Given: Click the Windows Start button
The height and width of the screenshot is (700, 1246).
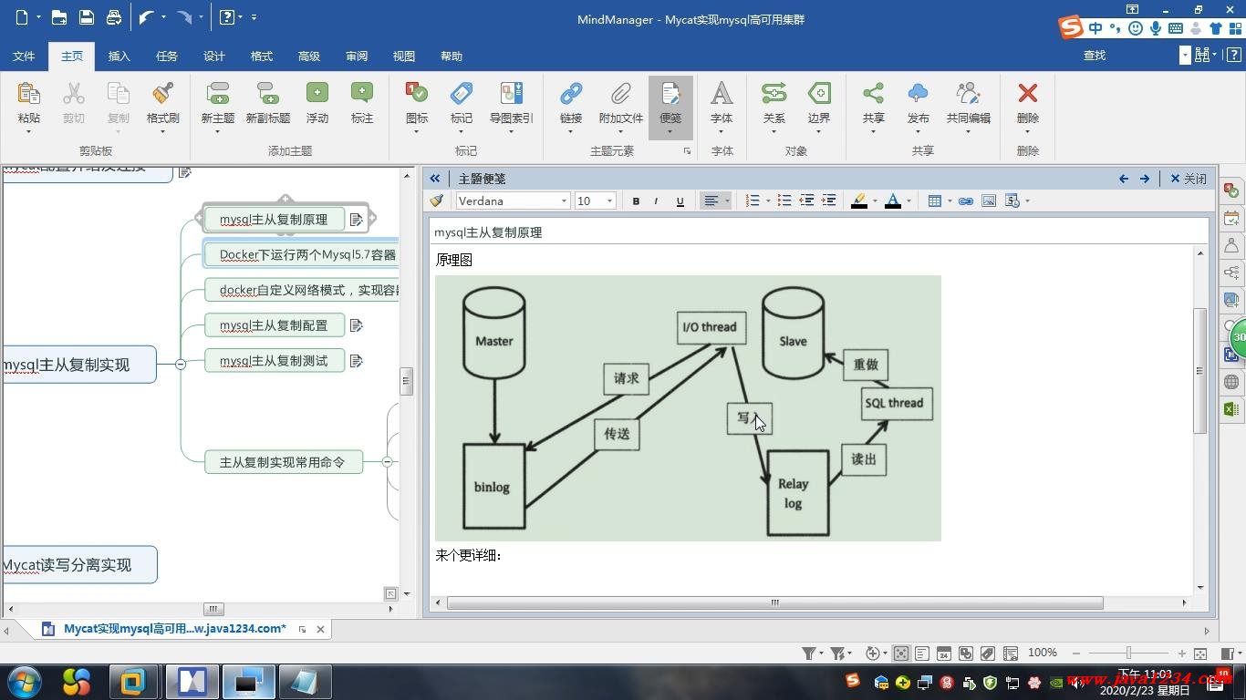Looking at the screenshot, I should click(23, 681).
